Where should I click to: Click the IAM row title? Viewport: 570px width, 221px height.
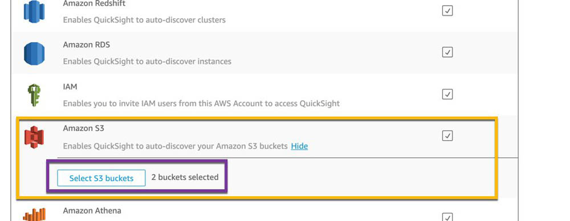click(x=70, y=87)
